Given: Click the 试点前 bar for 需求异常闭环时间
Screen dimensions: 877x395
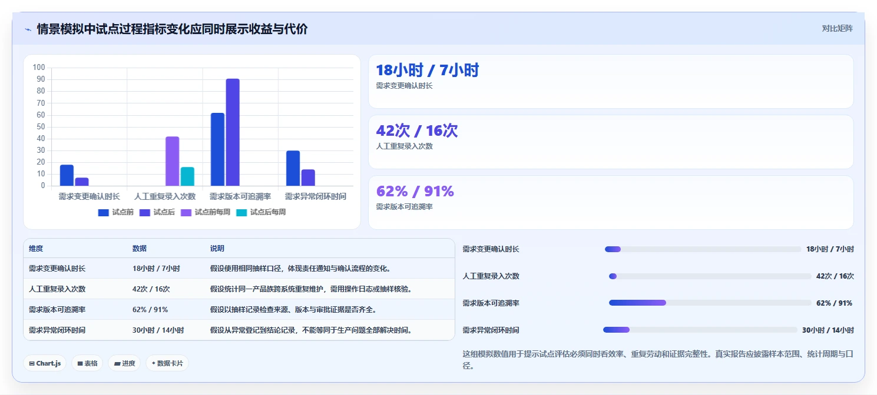Looking at the screenshot, I should pyautogui.click(x=293, y=168).
